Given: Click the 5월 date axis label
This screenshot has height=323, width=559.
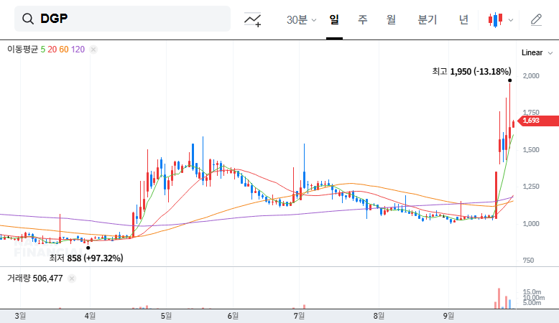Looking at the screenshot, I should tap(166, 316).
